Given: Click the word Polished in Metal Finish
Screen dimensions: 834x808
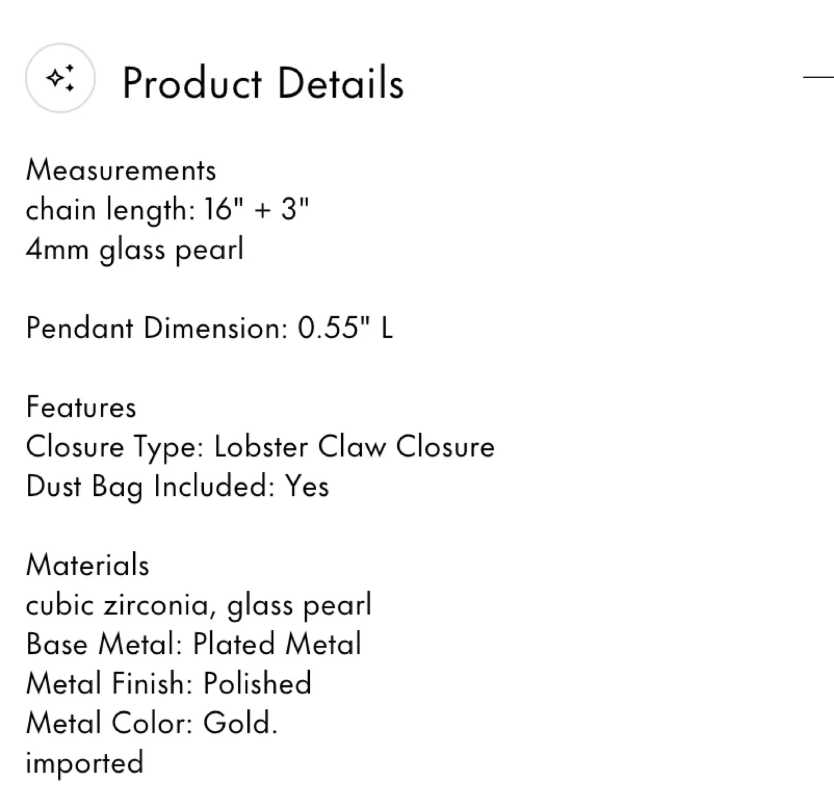Looking at the screenshot, I should pyautogui.click(x=257, y=683).
